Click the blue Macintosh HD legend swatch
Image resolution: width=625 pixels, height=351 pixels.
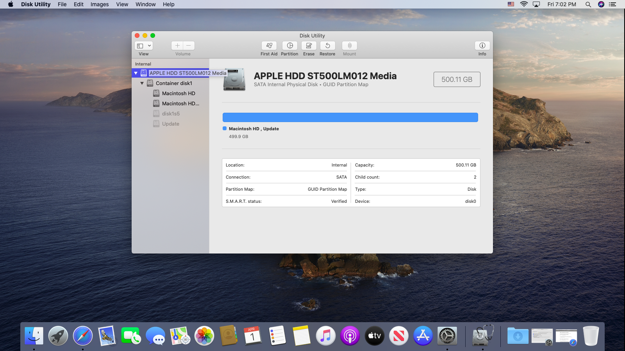click(225, 128)
